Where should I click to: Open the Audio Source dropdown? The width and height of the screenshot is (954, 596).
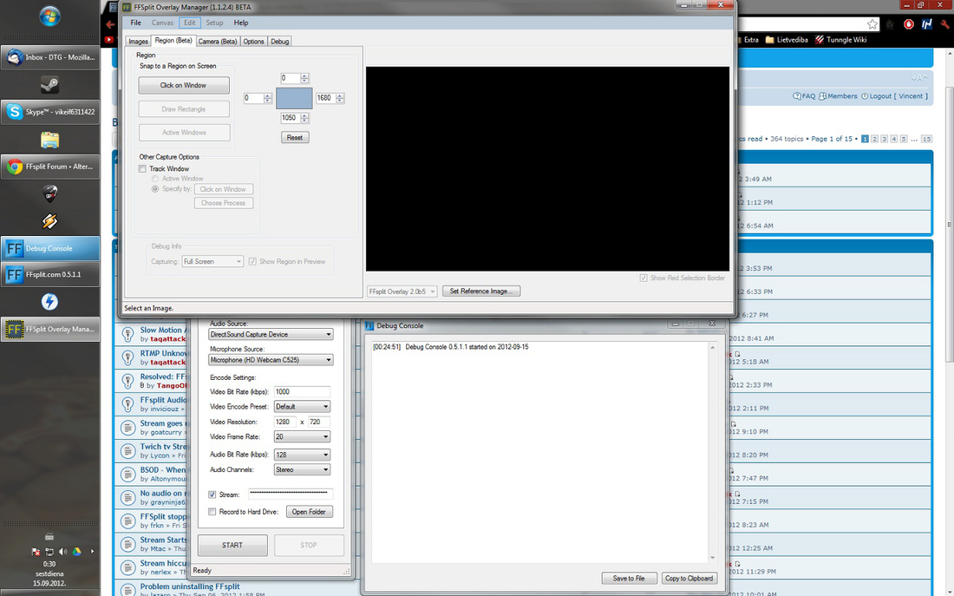click(271, 334)
